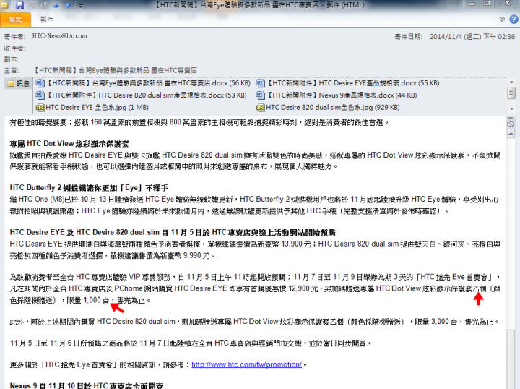Click the subject line text after 主旨
The height and width of the screenshot is (389, 520).
click(x=116, y=70)
